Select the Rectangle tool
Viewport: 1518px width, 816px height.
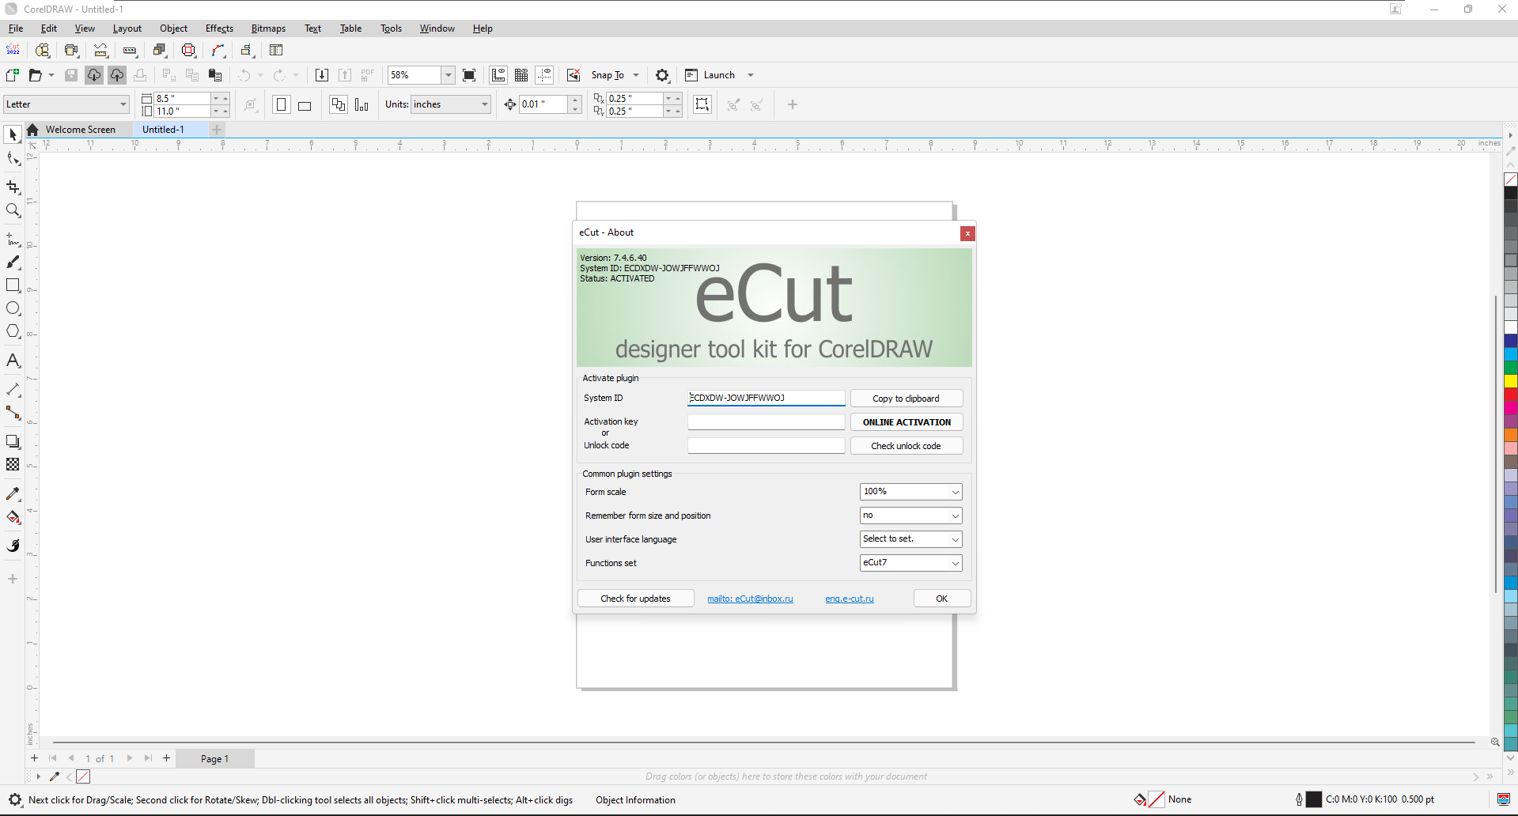tap(13, 285)
